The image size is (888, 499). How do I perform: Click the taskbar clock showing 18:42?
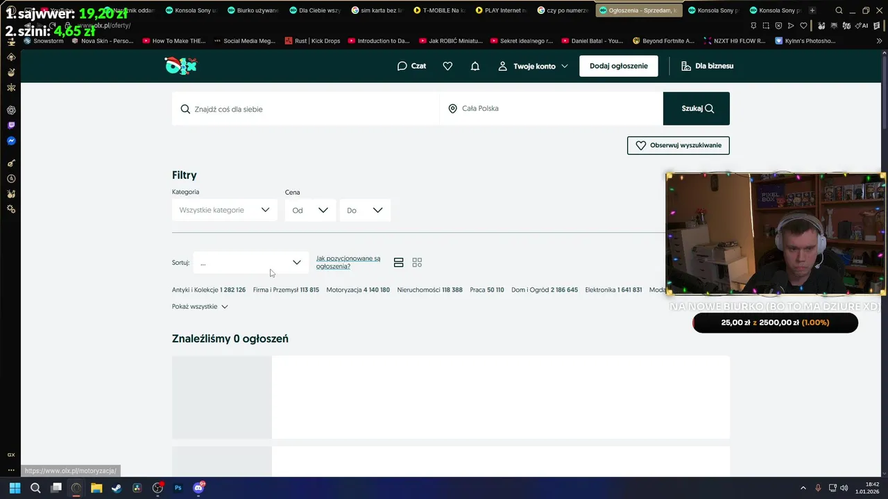868,488
